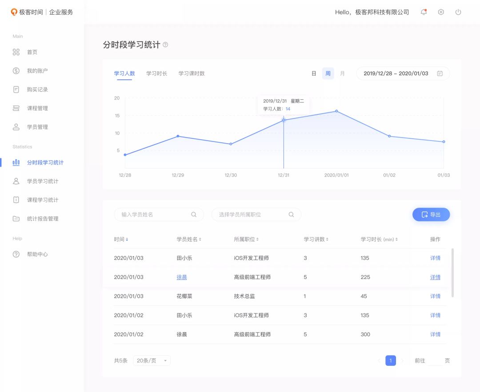The height and width of the screenshot is (392, 480).
Task: Click the 技术总监 position cell
Action: (244, 296)
